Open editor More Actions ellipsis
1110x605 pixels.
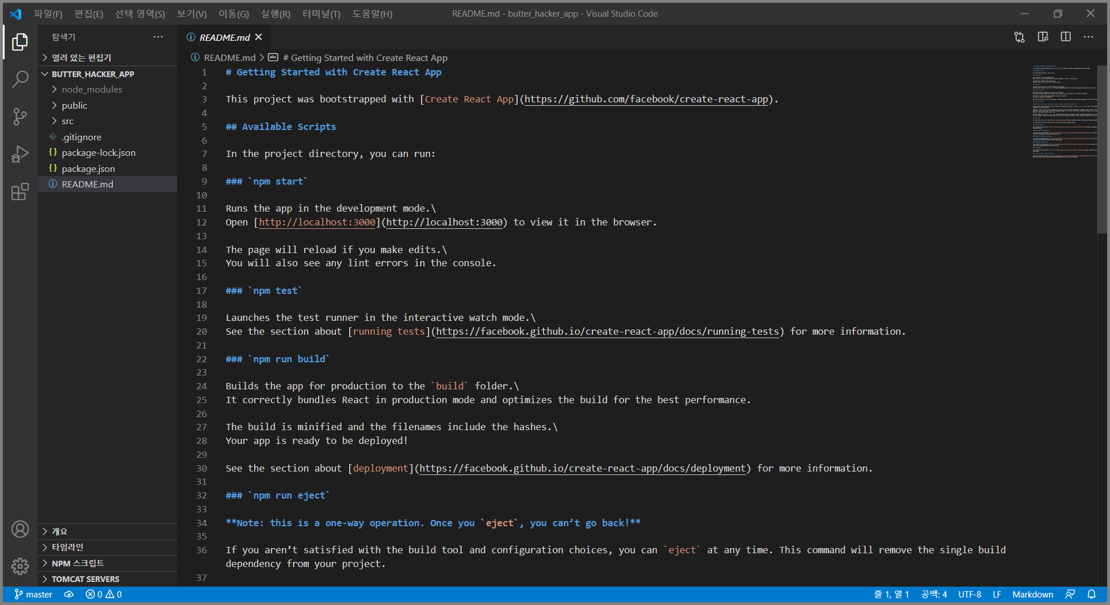tap(1089, 37)
